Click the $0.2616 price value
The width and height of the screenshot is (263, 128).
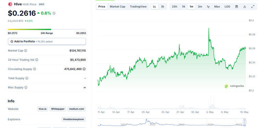[x=22, y=13]
